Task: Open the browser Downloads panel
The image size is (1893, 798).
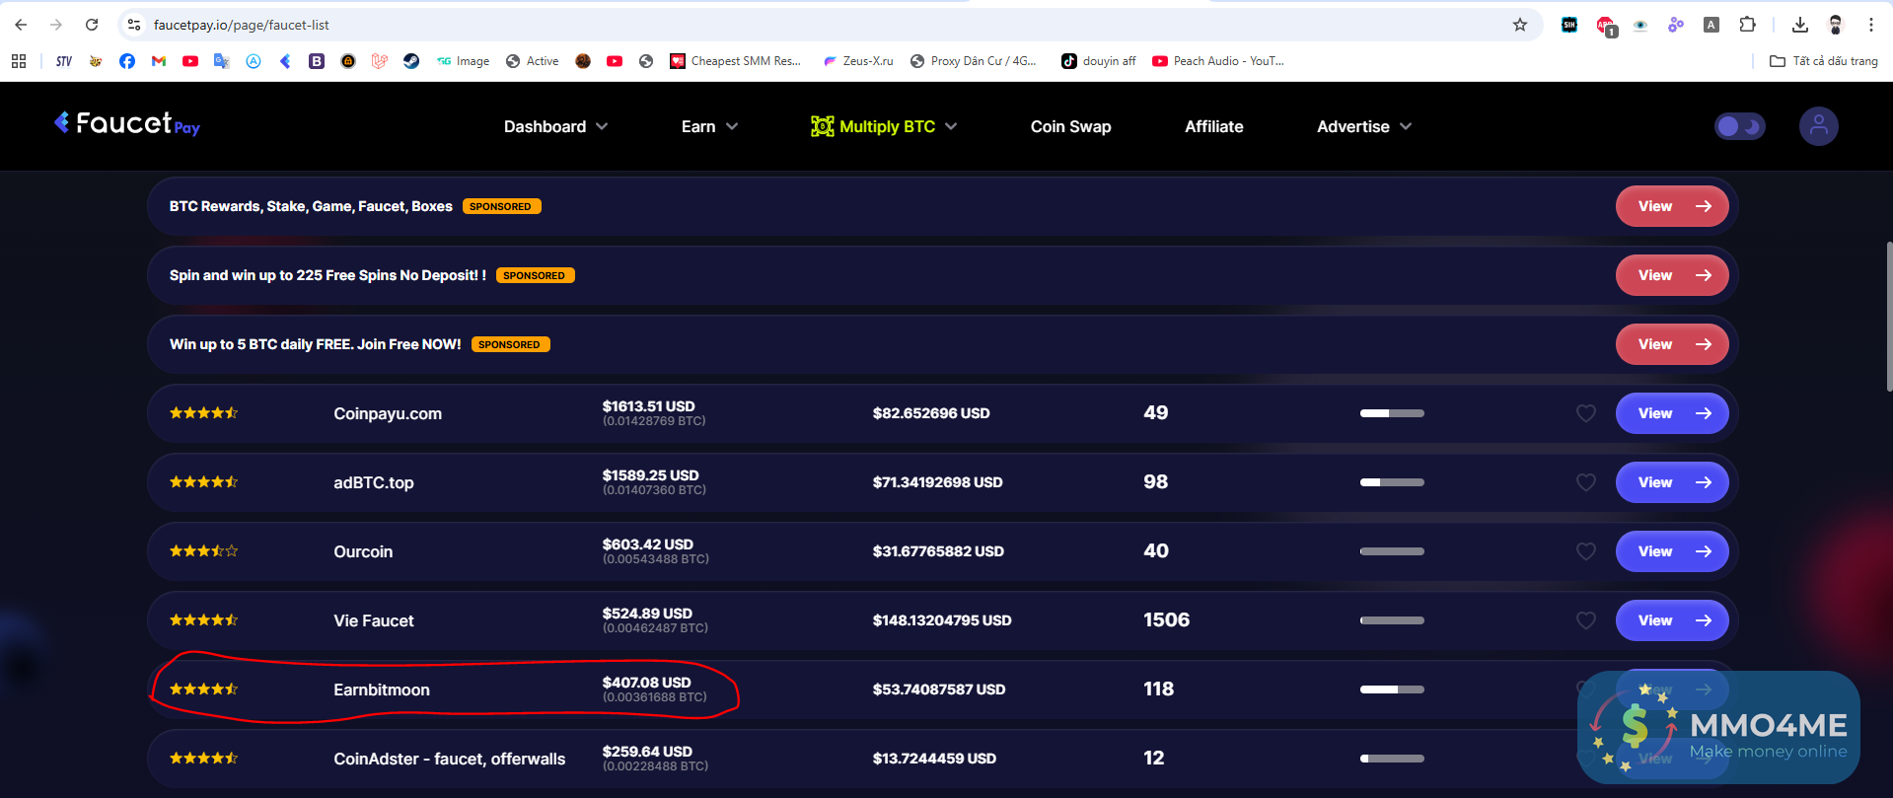Action: (1800, 25)
